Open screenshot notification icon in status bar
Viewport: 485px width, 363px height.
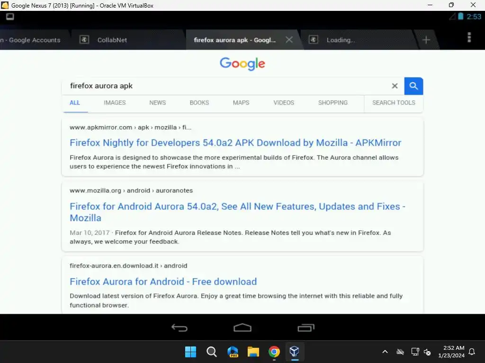[x=10, y=17]
